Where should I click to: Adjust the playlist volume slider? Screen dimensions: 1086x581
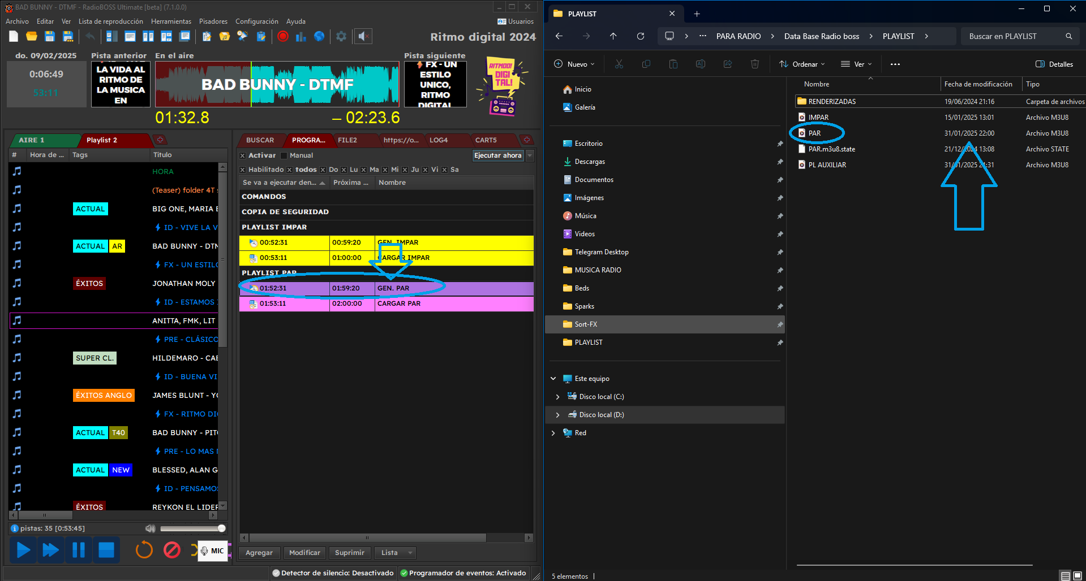(x=192, y=528)
